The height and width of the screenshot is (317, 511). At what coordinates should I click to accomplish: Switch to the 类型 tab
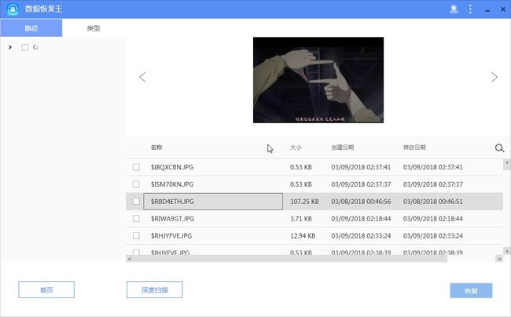94,28
